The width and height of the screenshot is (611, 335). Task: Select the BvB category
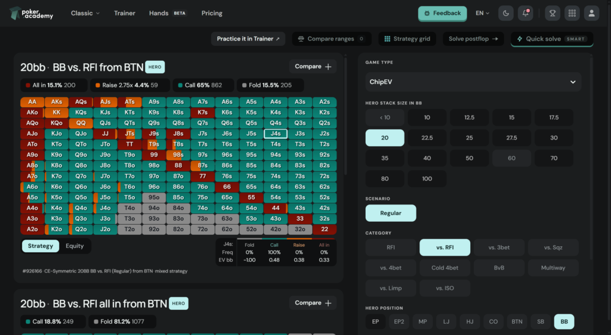499,268
